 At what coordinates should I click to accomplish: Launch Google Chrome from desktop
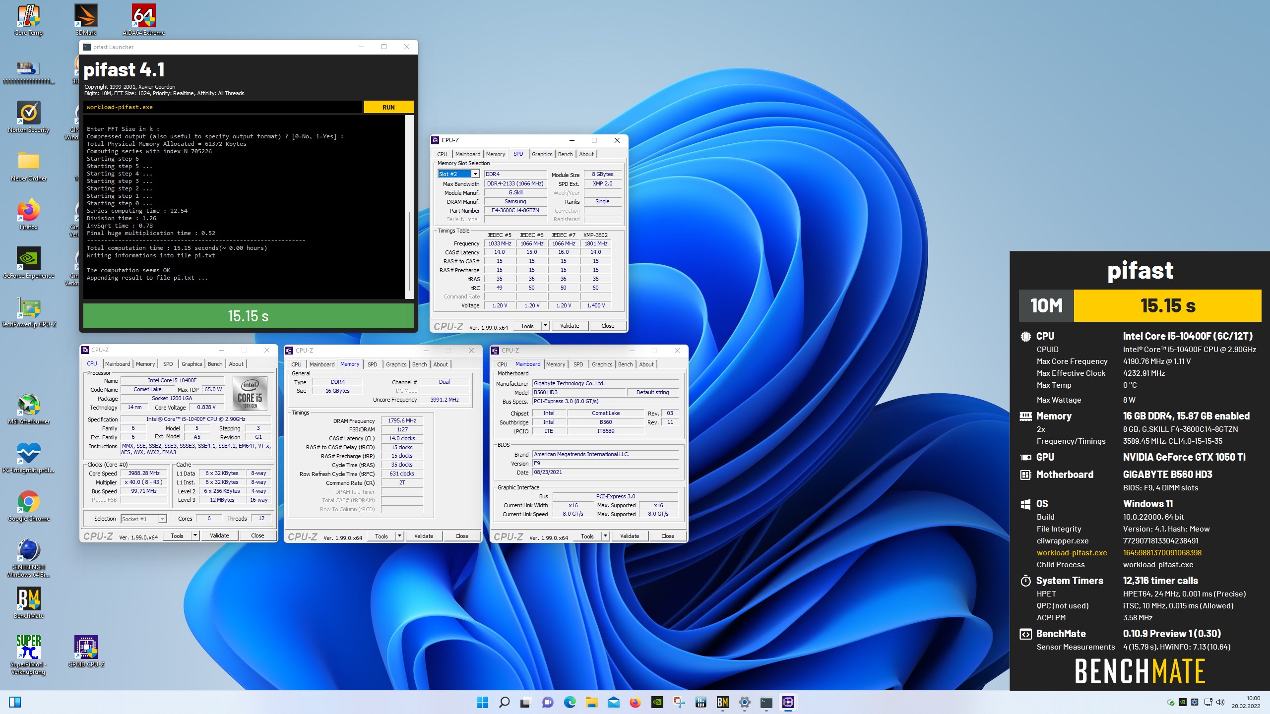click(29, 506)
